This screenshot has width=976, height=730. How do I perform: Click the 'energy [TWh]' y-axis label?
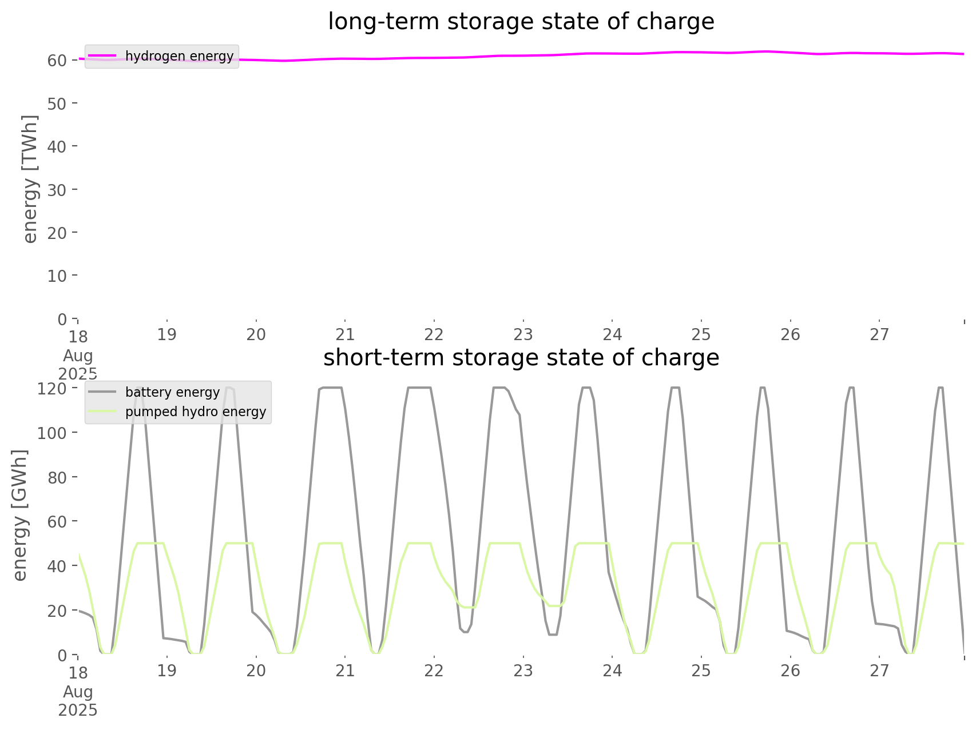tap(31, 179)
